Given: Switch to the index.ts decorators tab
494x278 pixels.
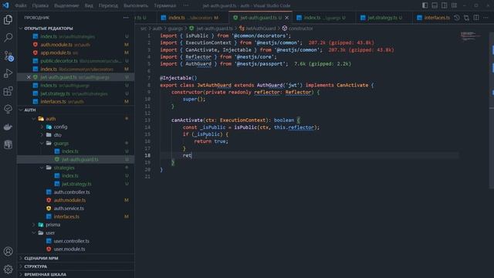Looking at the screenshot, I should 192,18.
